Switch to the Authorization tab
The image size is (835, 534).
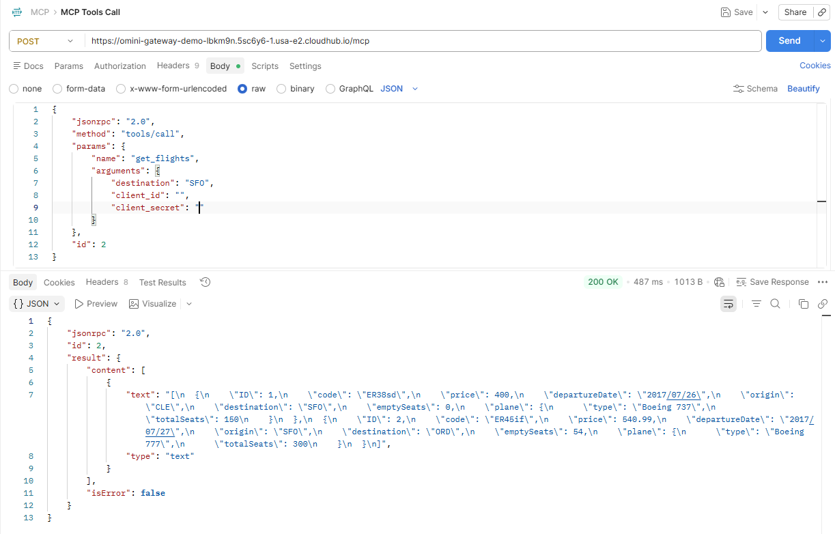[120, 66]
